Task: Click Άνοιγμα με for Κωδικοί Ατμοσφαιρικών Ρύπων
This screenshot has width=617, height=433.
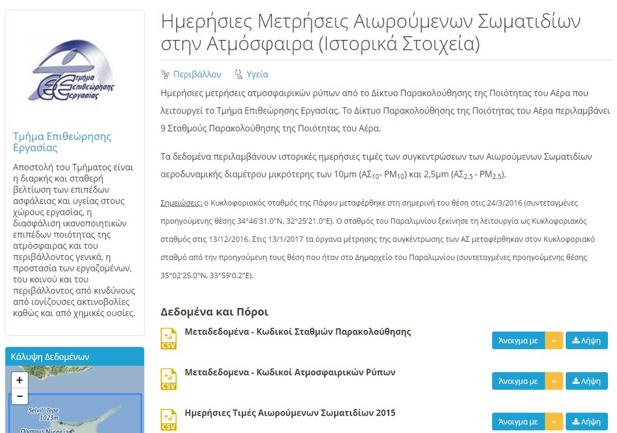Action: coord(518,381)
